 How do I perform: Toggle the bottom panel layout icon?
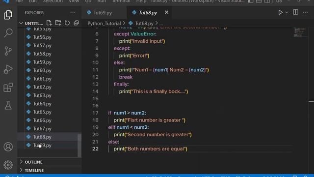coord(259,1)
